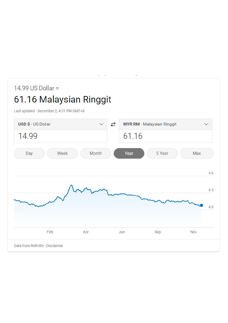Click the 61.16 Malaysian Ringgit result heading
Screen dimensions: 228x323
click(x=63, y=100)
